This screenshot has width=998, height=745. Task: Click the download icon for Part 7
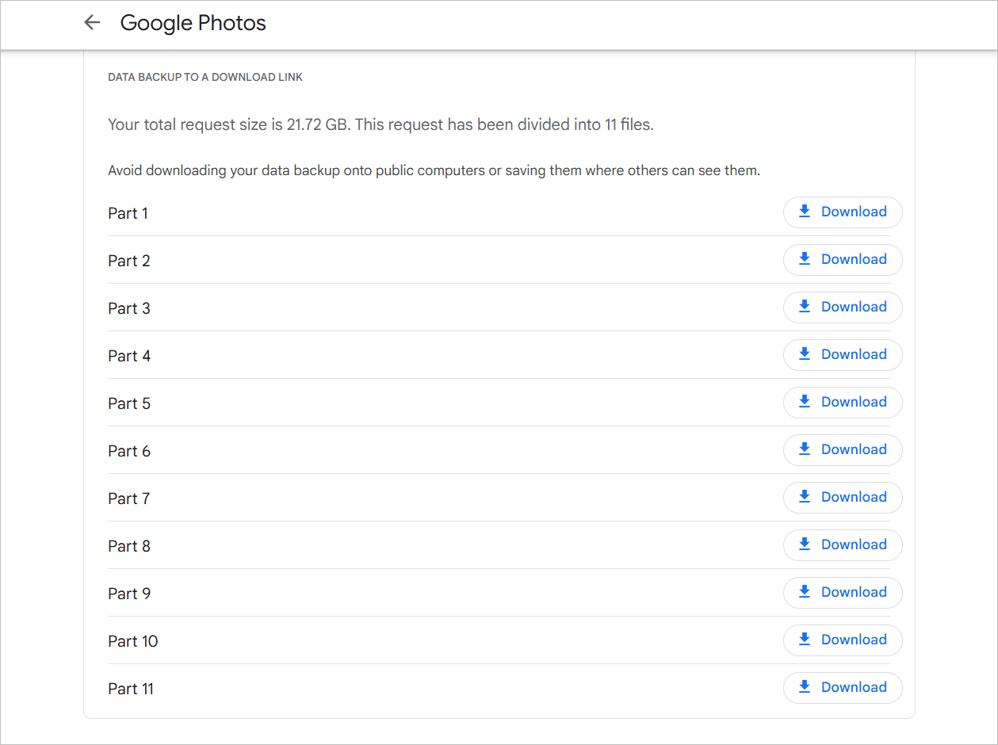pyautogui.click(x=805, y=497)
